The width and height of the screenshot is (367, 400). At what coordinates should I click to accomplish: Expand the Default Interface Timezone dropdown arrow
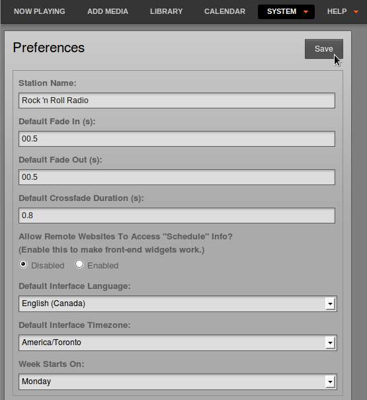click(330, 342)
